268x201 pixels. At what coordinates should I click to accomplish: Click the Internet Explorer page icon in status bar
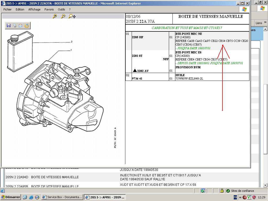pos(2,191)
